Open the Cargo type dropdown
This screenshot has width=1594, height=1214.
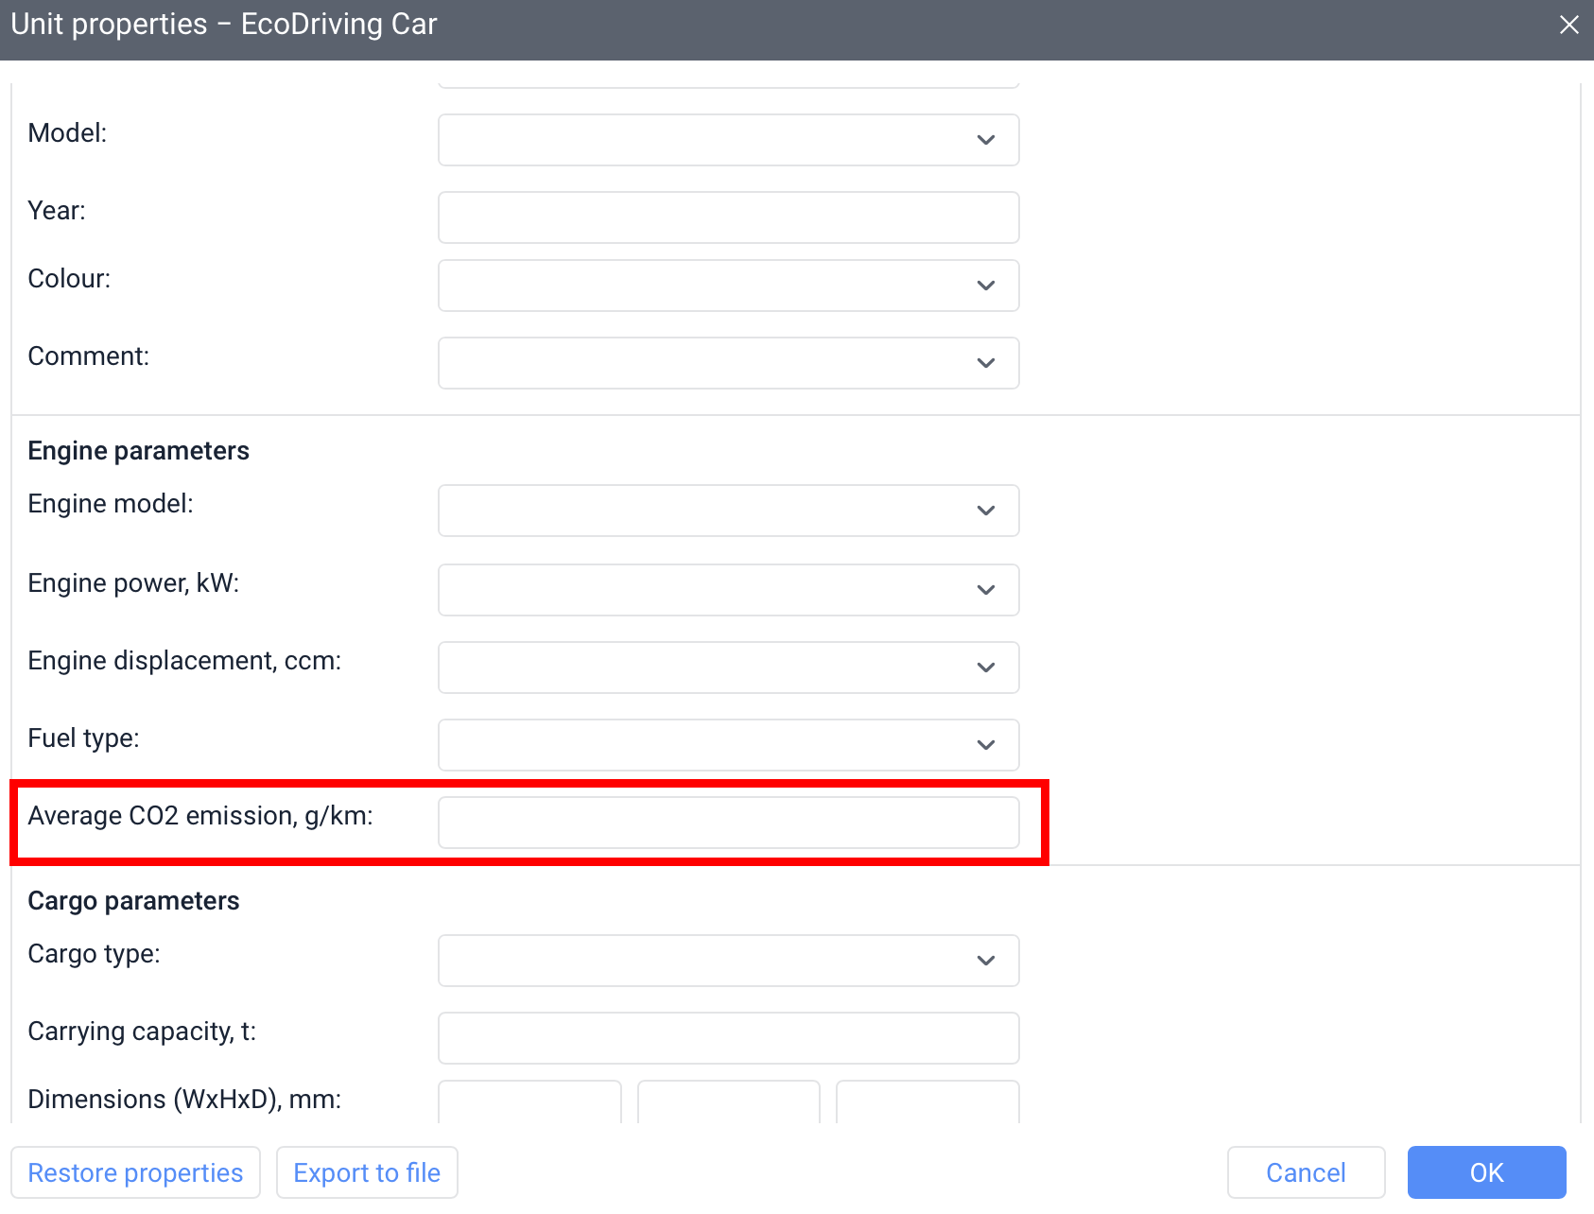(728, 961)
